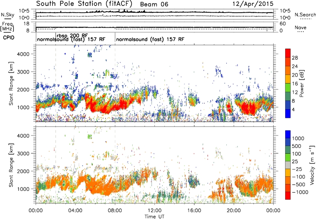Pick the orange 20–24 dB Power colorbar segment
This screenshot has width=316, height=219.
tap(288, 70)
